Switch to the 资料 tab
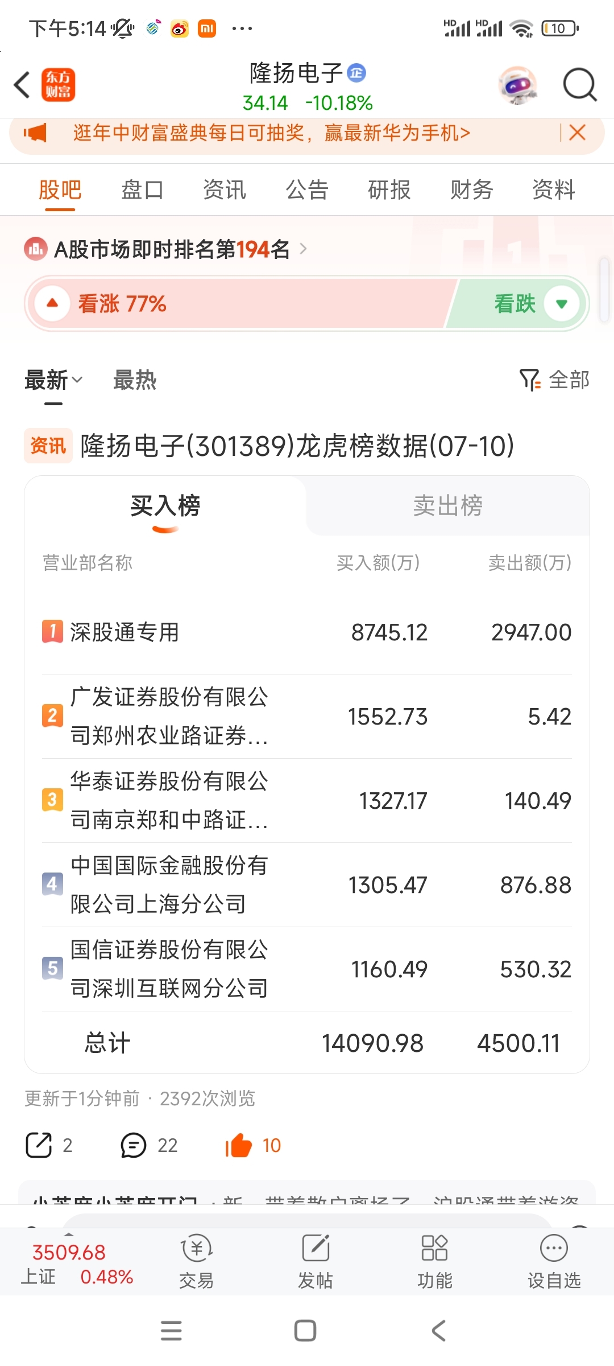Viewport: 614px width, 1366px height. pyautogui.click(x=554, y=190)
